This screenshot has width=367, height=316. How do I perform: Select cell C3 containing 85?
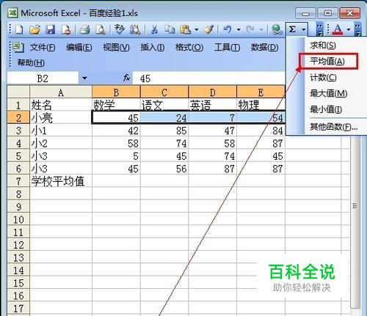click(x=164, y=131)
